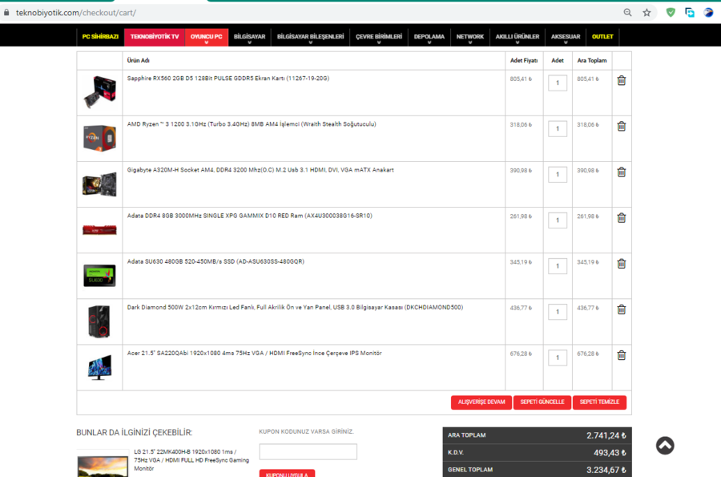
Task: Select K.D.V. 493,43 value
Action: click(610, 453)
